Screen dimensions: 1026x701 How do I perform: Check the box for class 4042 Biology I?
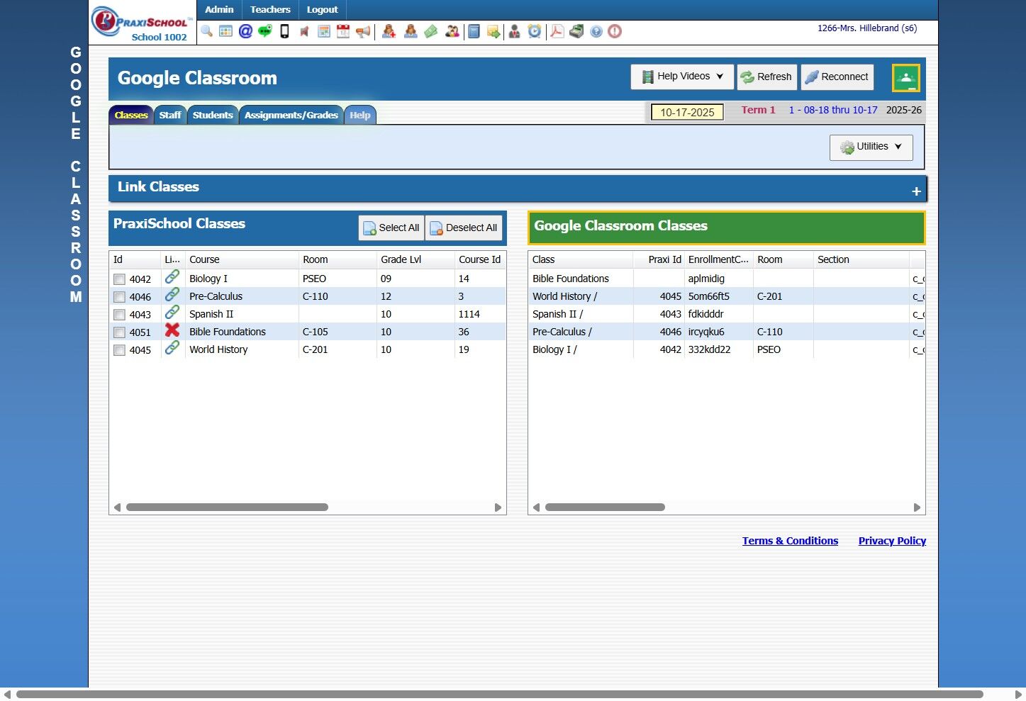[x=120, y=279]
